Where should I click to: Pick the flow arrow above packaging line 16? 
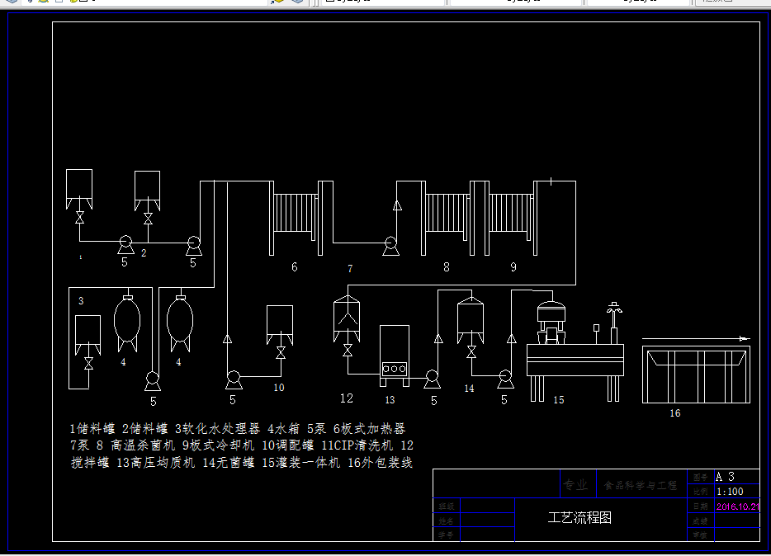click(696, 338)
